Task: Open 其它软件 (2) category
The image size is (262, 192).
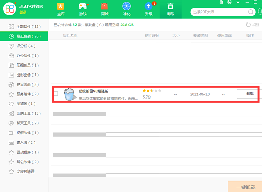Action: (x=24, y=162)
